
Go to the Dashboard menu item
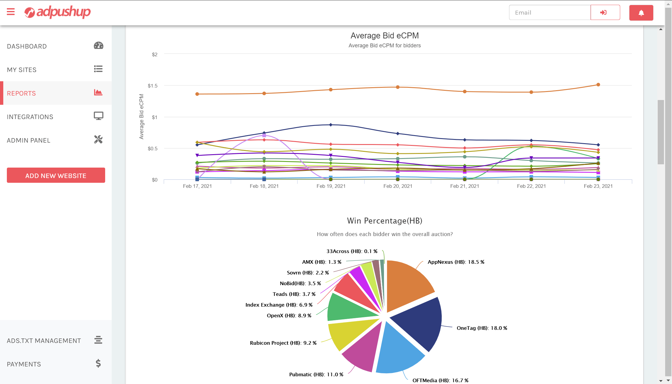click(x=27, y=46)
